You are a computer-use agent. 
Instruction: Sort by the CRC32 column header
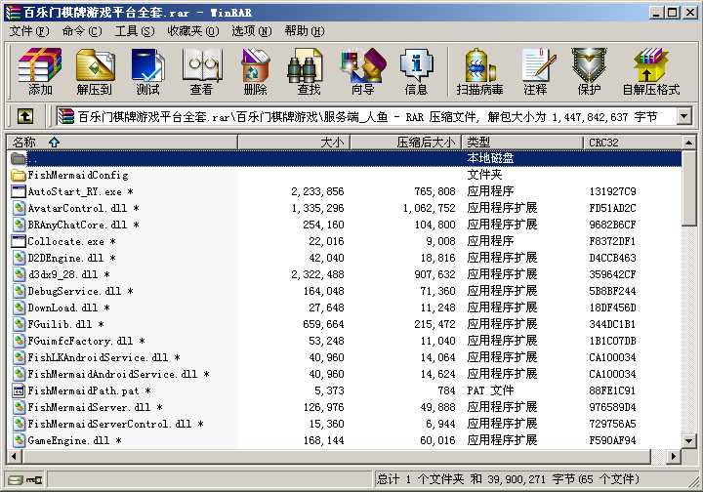coord(632,143)
